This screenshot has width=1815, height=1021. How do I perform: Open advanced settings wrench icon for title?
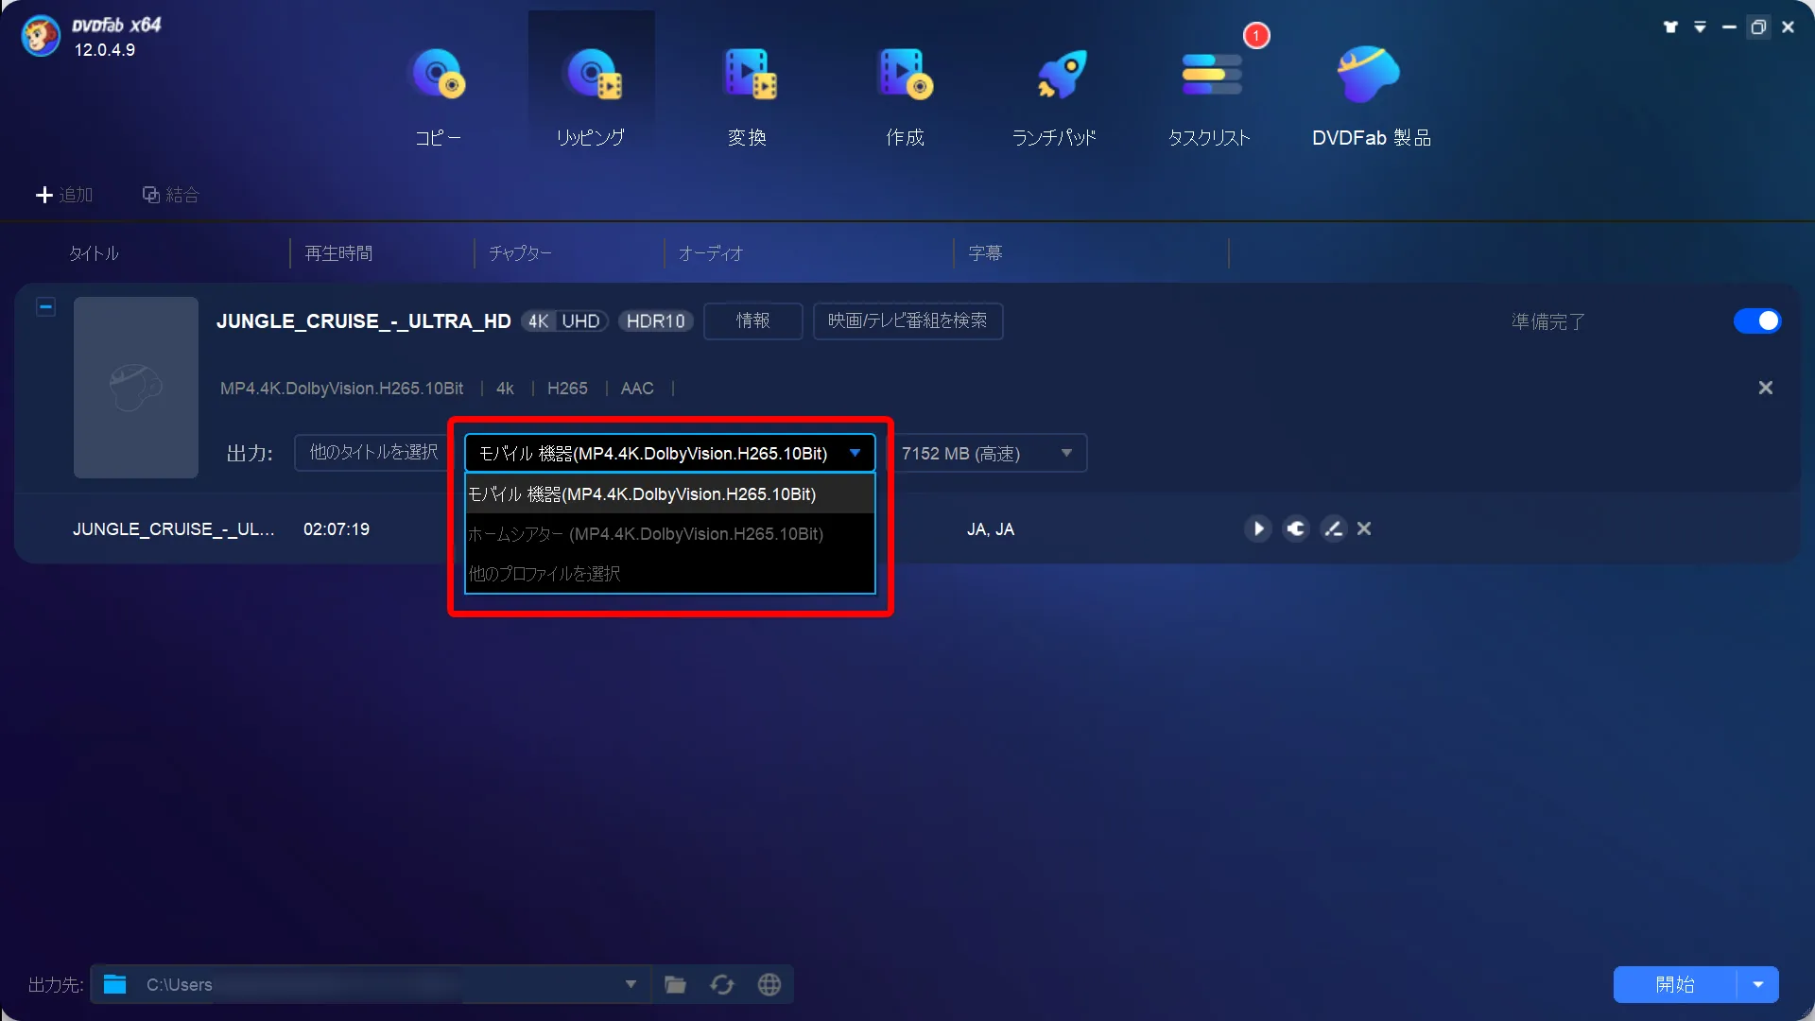1295,528
